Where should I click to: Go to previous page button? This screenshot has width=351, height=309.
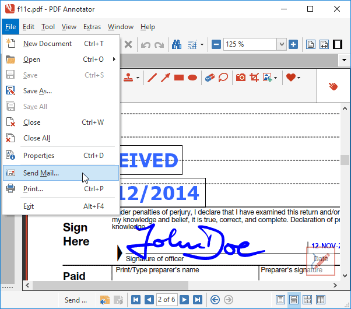tap(149, 300)
